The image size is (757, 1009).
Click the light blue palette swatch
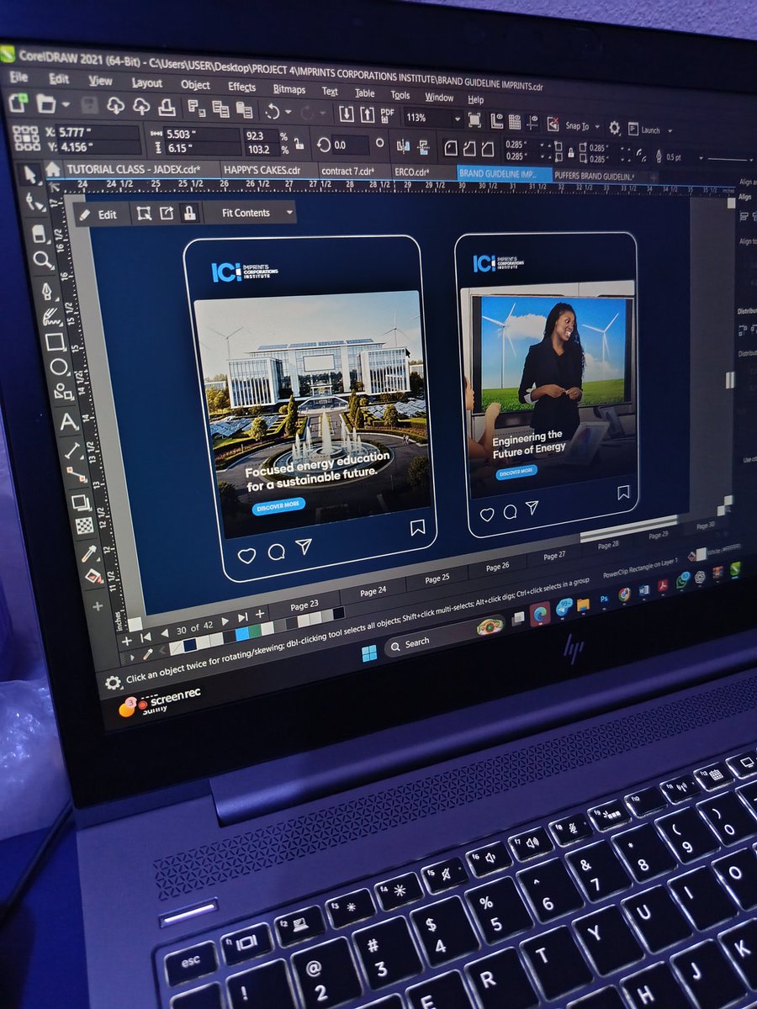(x=242, y=633)
